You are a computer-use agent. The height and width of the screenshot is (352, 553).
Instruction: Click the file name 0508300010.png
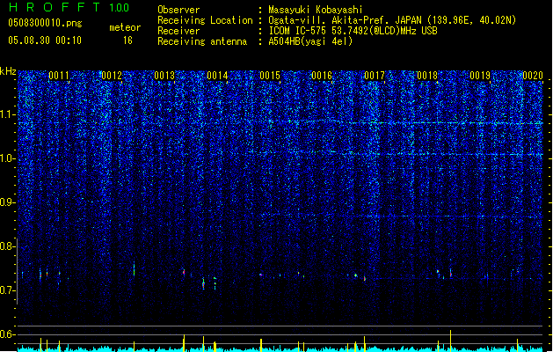(45, 23)
